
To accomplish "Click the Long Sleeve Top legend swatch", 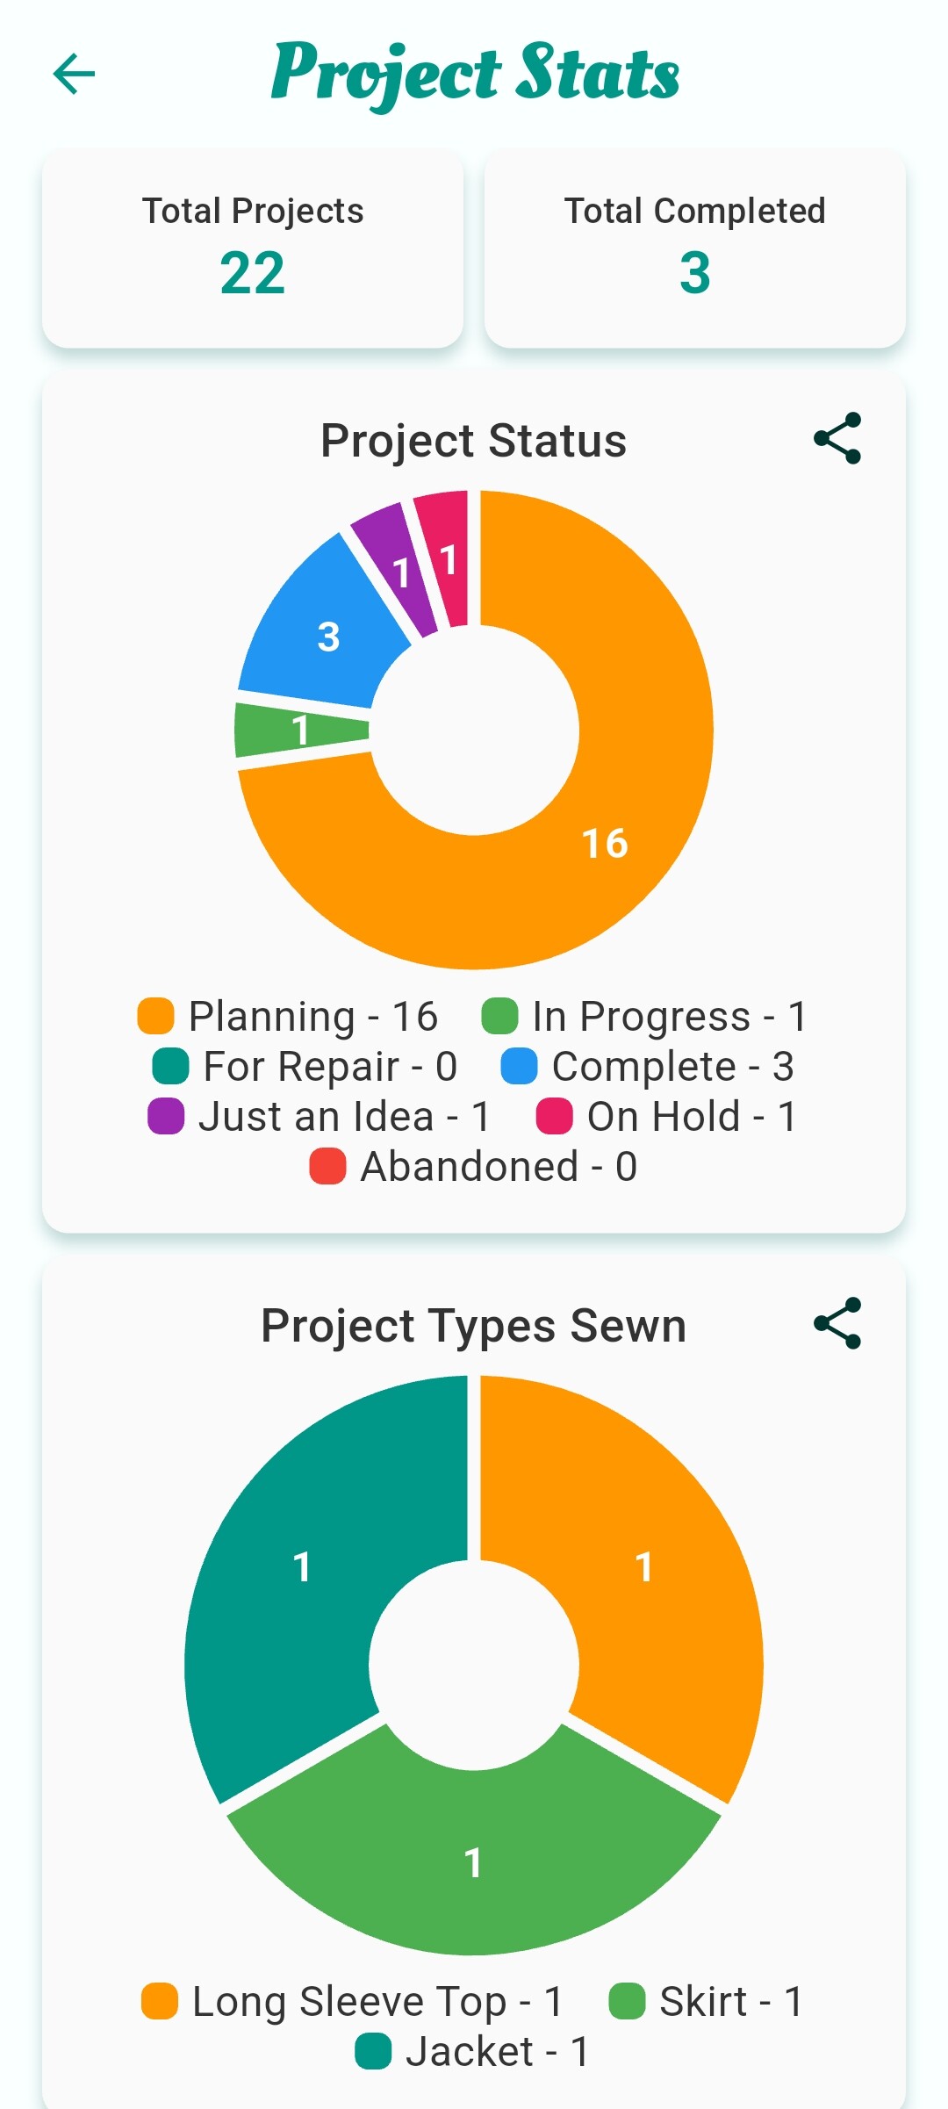I will (x=160, y=2001).
